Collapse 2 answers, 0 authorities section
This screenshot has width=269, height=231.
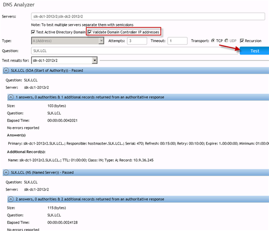click(x=11, y=199)
